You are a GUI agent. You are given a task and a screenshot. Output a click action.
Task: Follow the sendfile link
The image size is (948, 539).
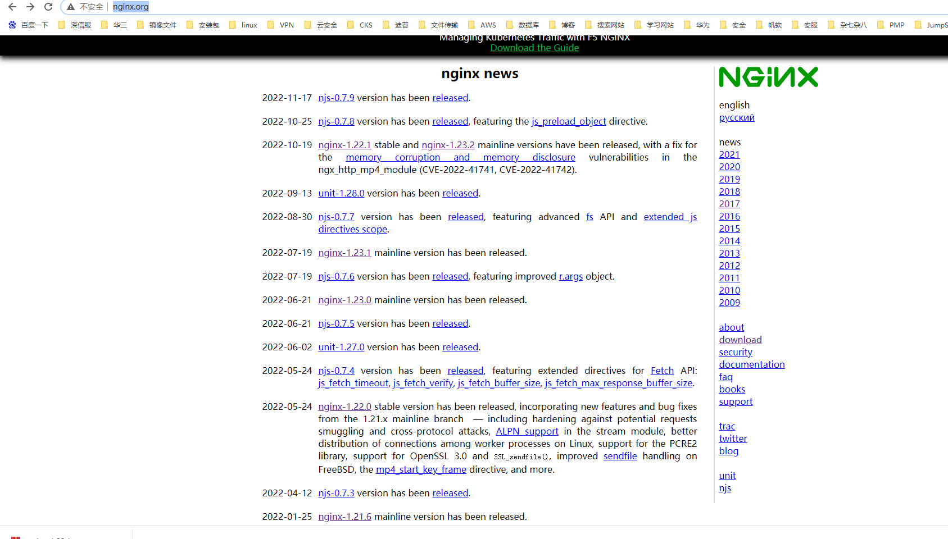point(620,456)
